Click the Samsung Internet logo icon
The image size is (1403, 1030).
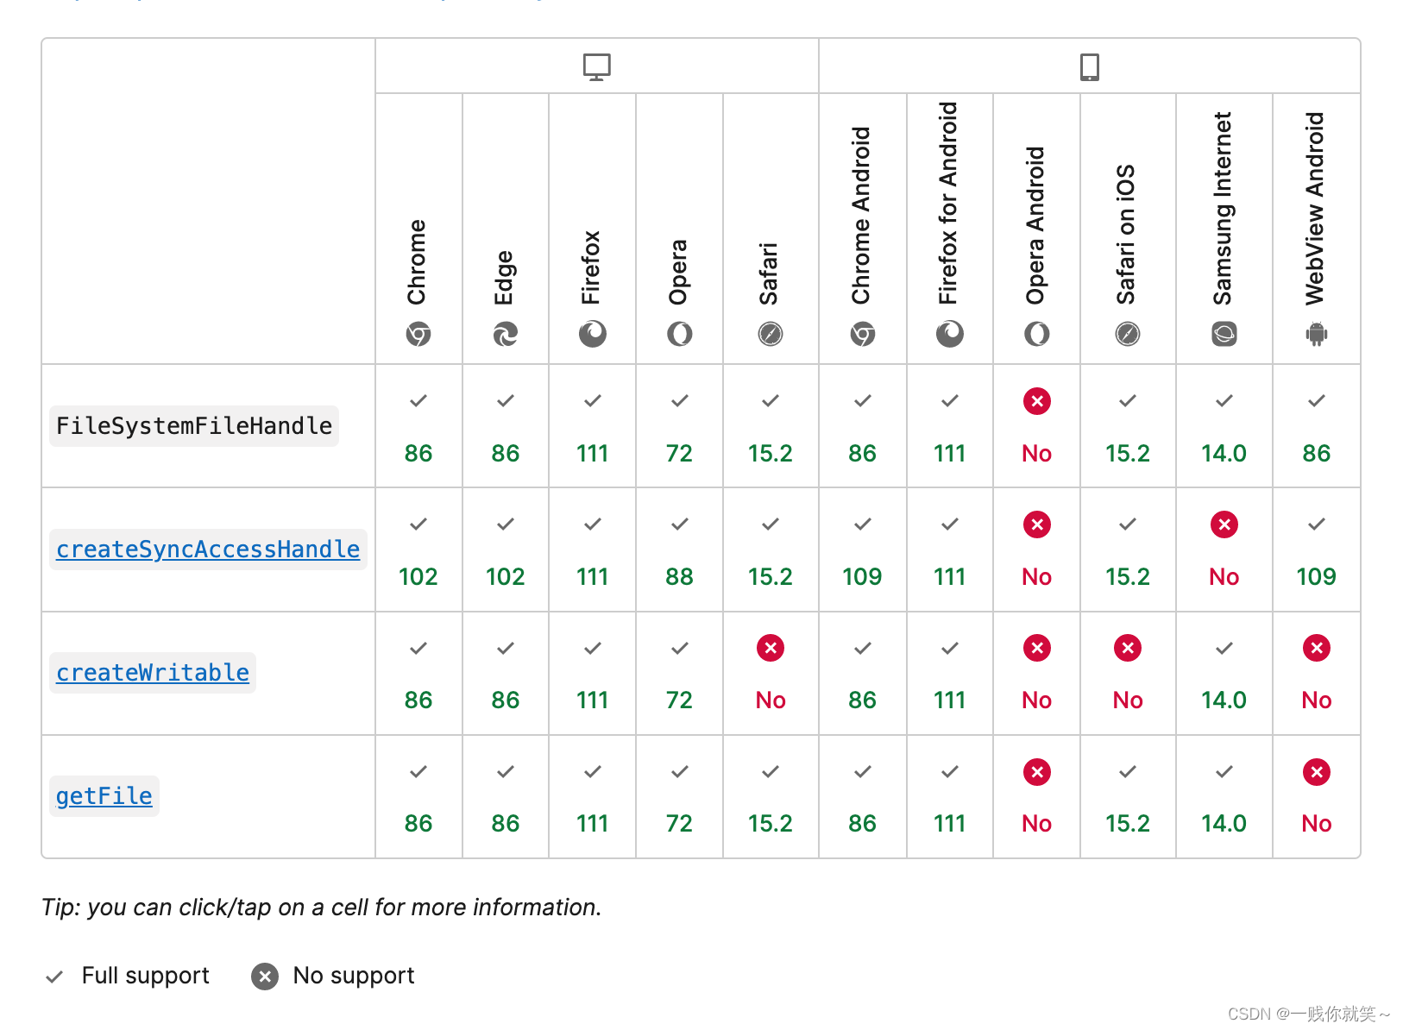[1224, 334]
